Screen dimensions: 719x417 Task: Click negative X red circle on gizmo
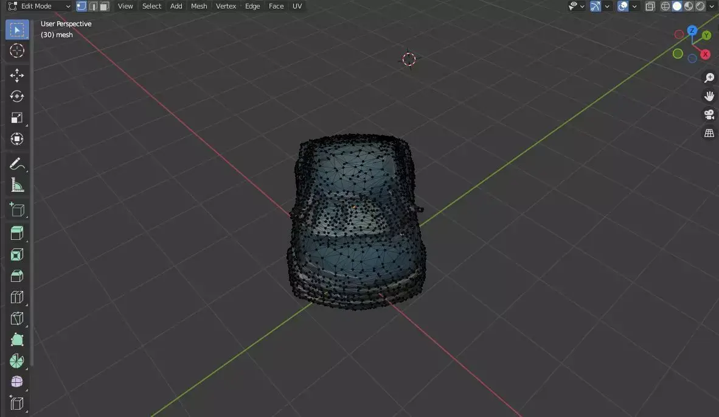pyautogui.click(x=679, y=35)
